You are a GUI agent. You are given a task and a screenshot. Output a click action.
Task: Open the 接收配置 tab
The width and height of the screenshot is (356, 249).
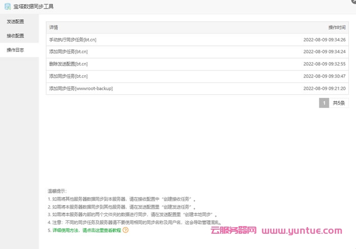click(15, 36)
